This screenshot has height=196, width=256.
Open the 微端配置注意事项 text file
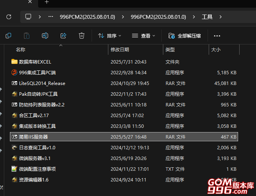click(37, 169)
